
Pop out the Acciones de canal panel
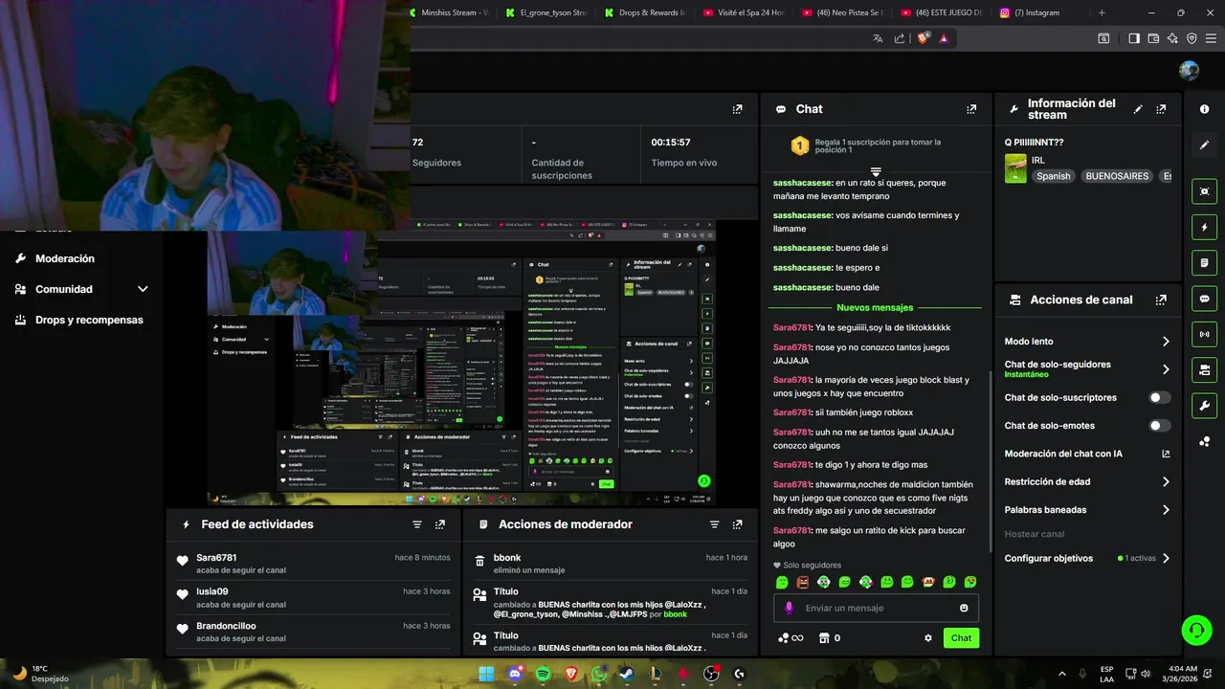coord(1161,300)
